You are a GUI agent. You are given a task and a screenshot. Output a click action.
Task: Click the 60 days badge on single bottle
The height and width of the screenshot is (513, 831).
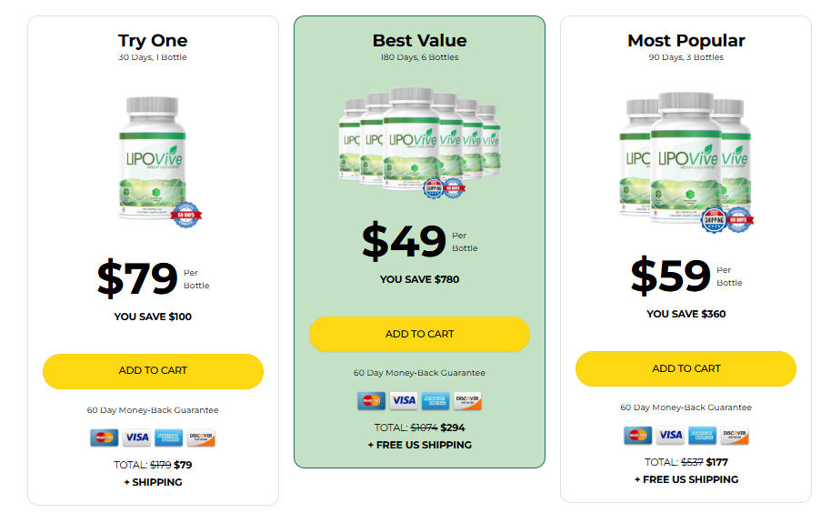click(x=186, y=215)
